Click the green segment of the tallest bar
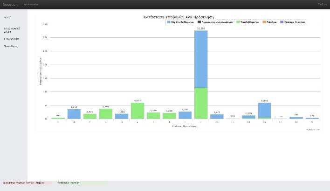The width and height of the screenshot is (330, 191). pyautogui.click(x=200, y=103)
